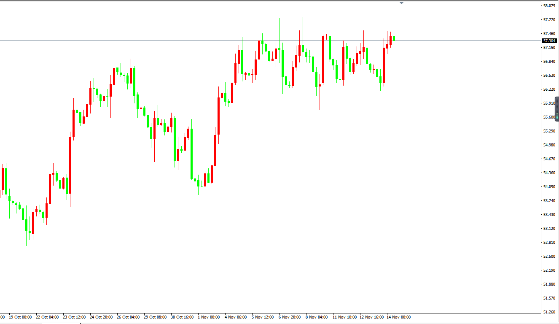Click the 51.261 price at axis bottom

(x=549, y=312)
